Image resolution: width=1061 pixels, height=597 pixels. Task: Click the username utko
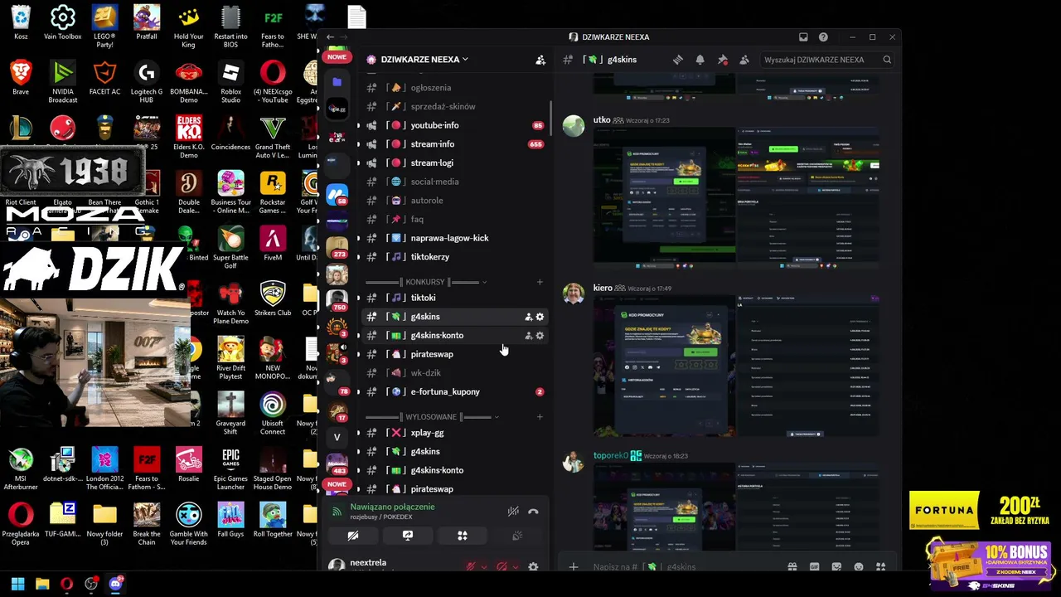coord(602,120)
